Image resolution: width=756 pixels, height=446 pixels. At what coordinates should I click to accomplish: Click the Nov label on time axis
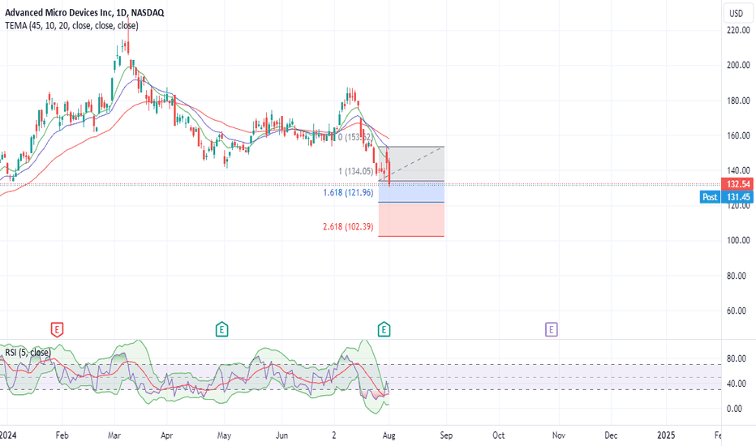[x=558, y=435]
